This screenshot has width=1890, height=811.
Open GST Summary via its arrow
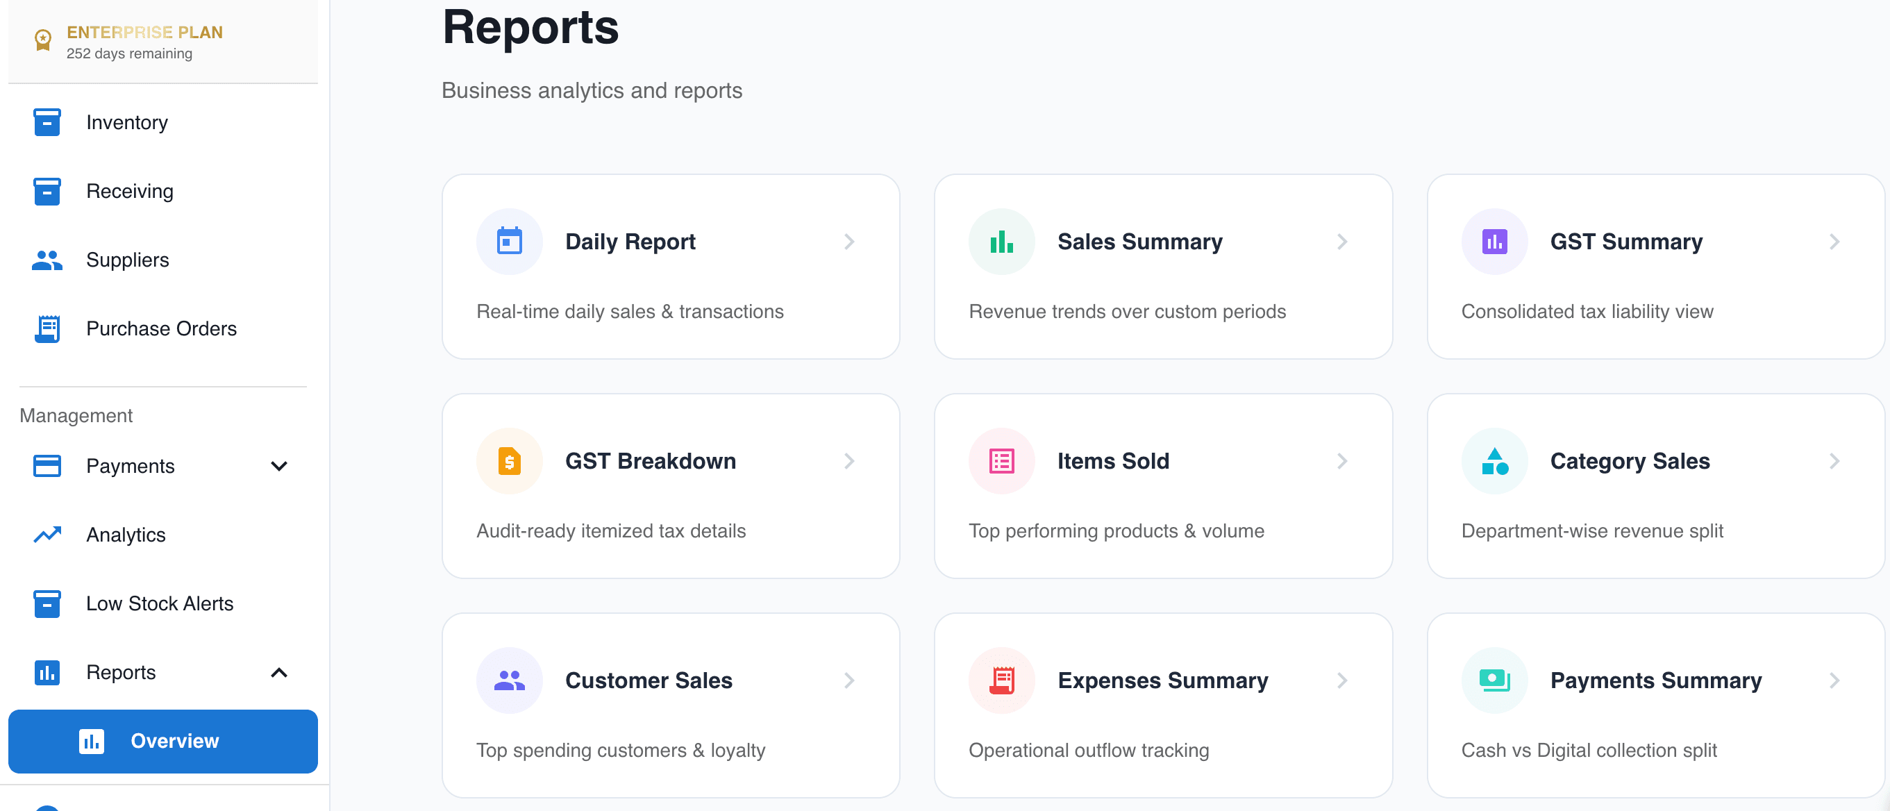[1834, 242]
